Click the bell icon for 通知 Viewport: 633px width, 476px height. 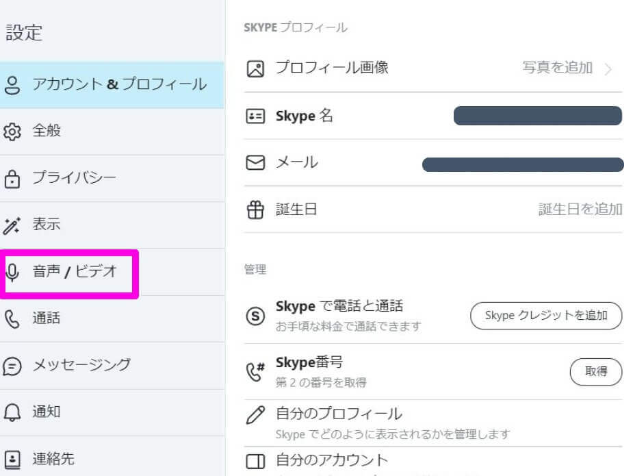12,412
